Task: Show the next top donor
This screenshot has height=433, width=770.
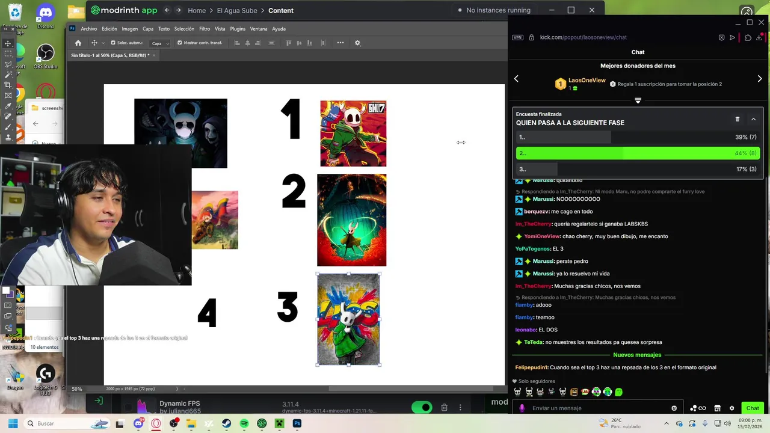Action: (x=760, y=79)
